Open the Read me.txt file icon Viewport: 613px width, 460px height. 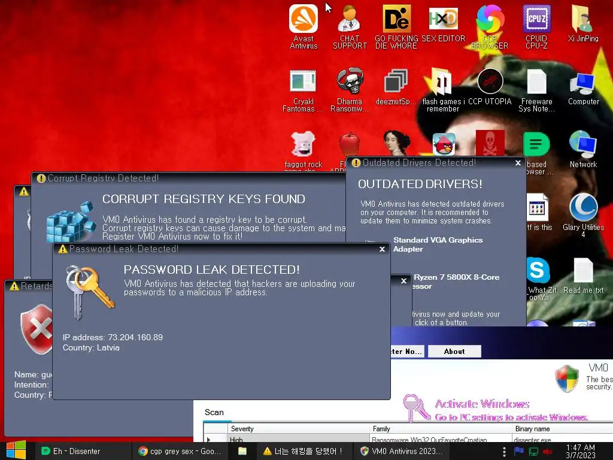pyautogui.click(x=583, y=276)
